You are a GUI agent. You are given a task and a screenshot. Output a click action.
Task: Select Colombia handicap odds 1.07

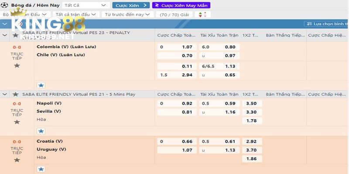[177, 47]
